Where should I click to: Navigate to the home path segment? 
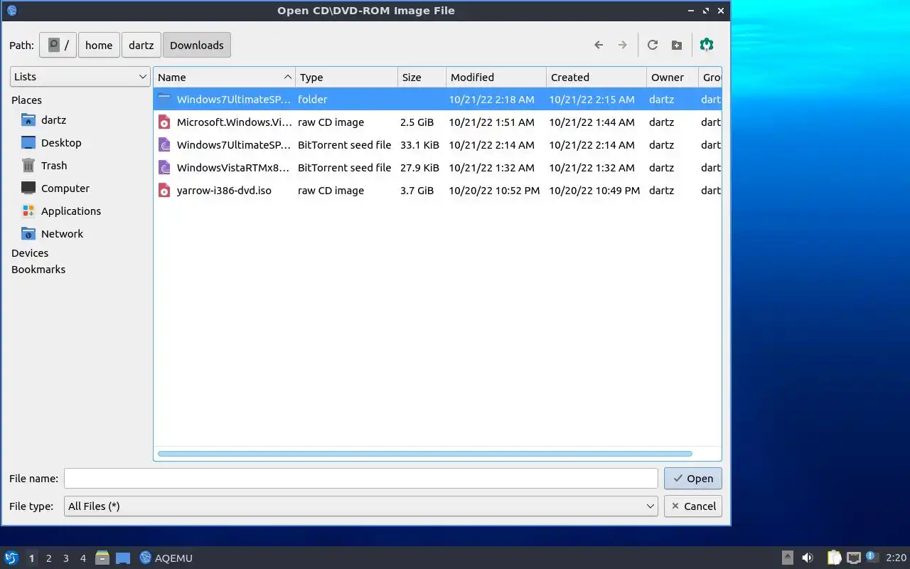pyautogui.click(x=99, y=45)
